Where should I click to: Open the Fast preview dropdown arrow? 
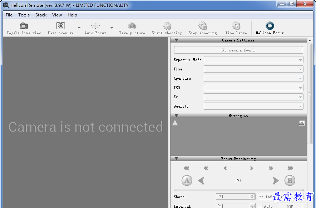tap(79, 28)
